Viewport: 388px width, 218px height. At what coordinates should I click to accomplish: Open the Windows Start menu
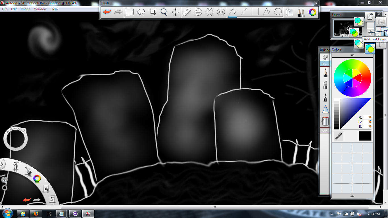pos(7,213)
